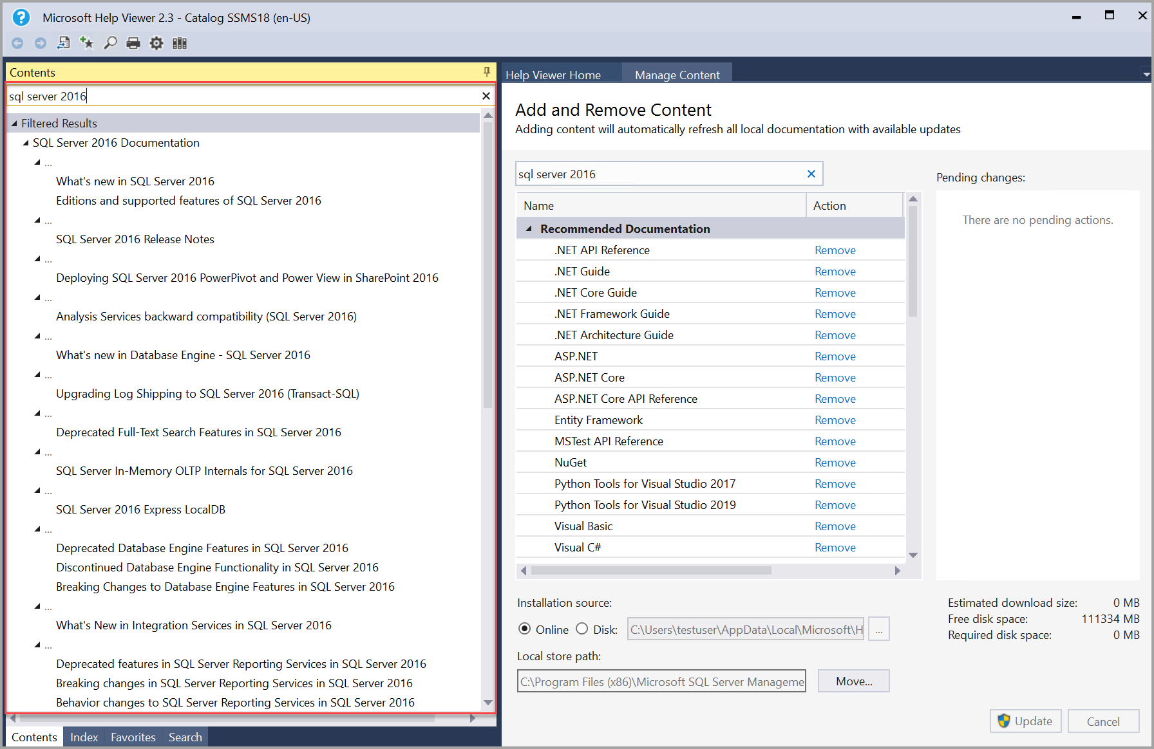Click the forward navigation arrow
The image size is (1154, 749).
pos(40,43)
